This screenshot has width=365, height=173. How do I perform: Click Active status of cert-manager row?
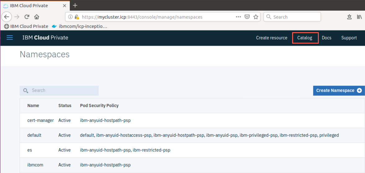pos(65,120)
